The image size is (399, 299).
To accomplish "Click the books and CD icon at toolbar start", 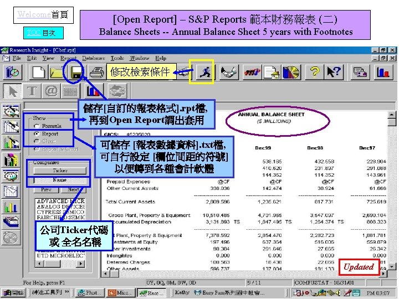I will [12, 72].
